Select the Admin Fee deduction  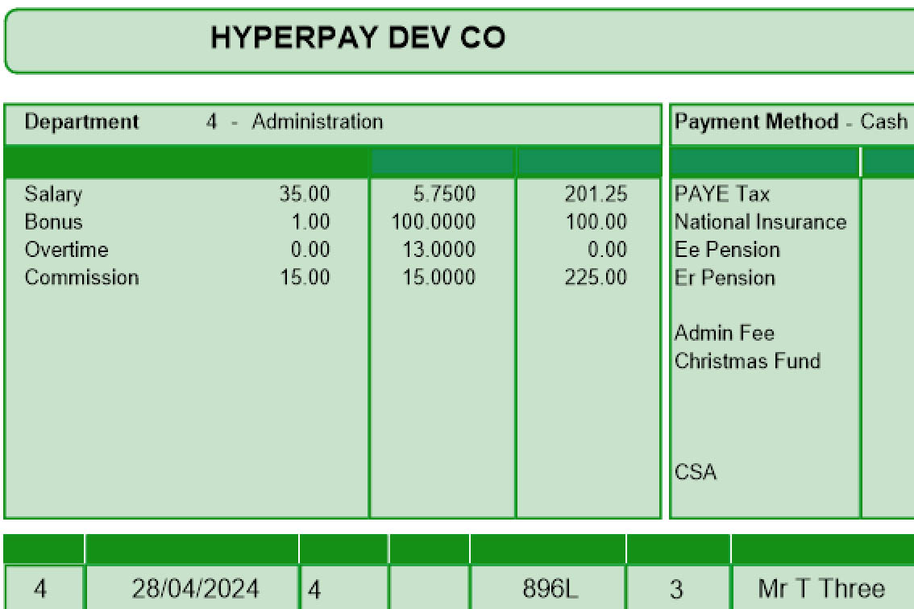click(724, 333)
